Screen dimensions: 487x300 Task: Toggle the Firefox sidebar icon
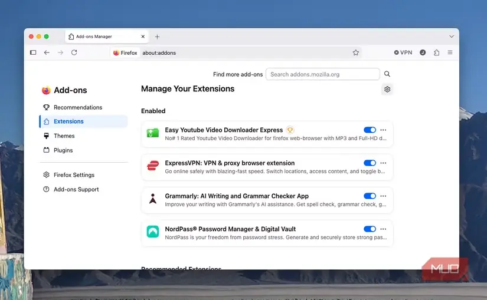tap(33, 52)
